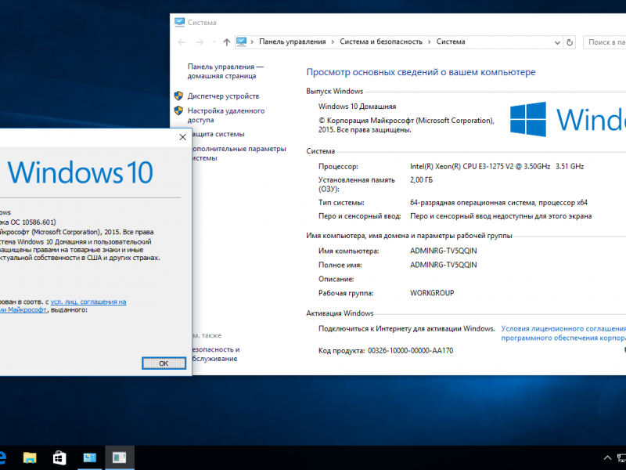Open 'усл. лиц. соглашения' link in dialog
The width and height of the screenshot is (626, 470).
coord(88,302)
